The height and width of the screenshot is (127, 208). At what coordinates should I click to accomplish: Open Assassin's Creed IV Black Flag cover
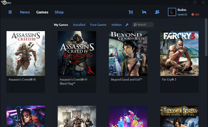77,53
